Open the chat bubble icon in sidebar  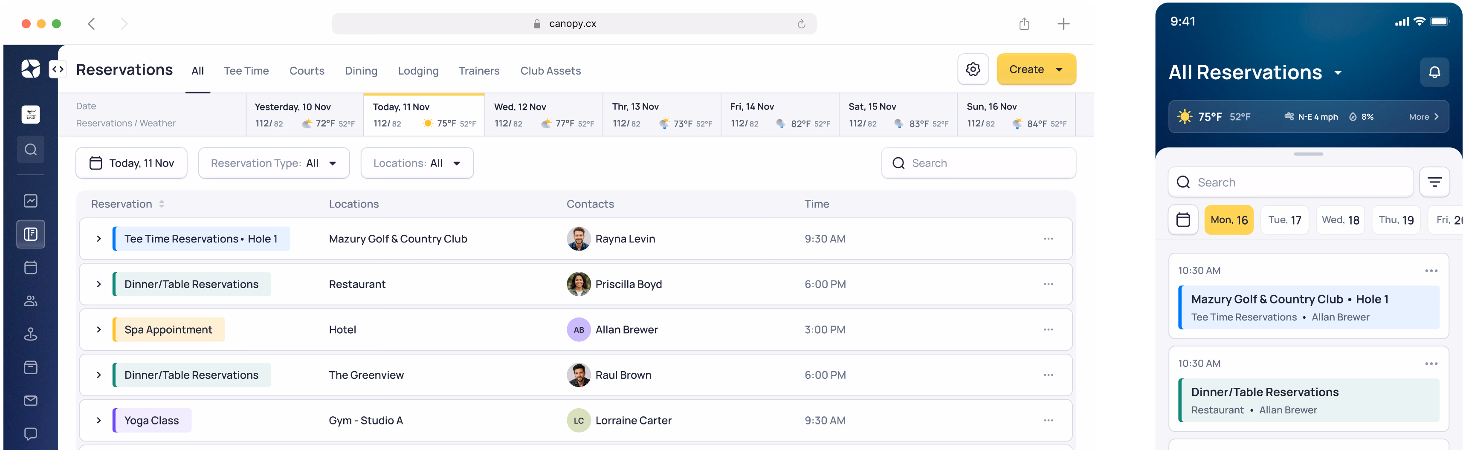click(x=31, y=434)
